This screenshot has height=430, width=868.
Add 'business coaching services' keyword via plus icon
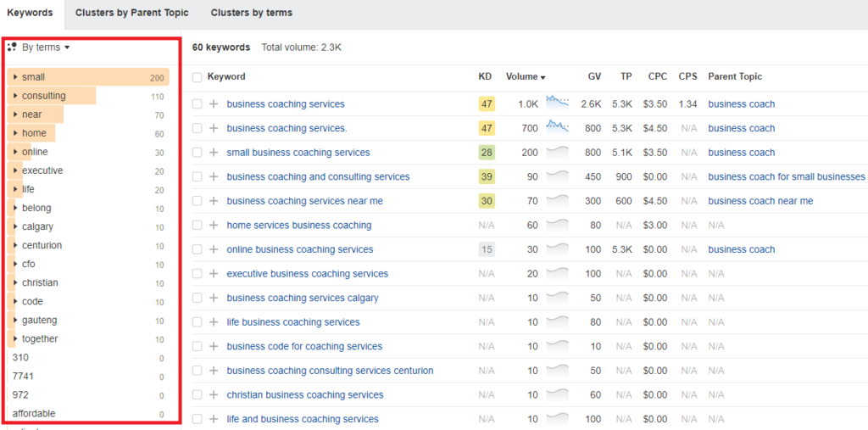coord(214,104)
